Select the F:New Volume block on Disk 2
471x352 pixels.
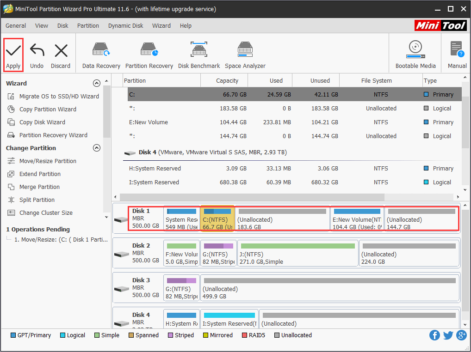181,254
